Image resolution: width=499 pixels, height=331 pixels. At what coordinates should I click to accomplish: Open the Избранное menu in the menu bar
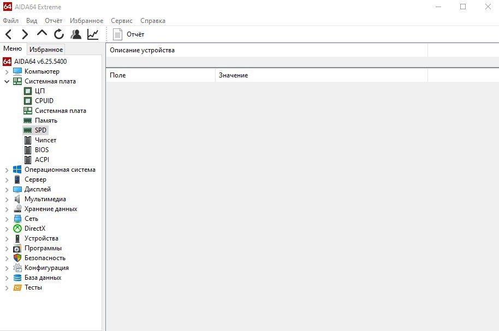[x=87, y=21]
